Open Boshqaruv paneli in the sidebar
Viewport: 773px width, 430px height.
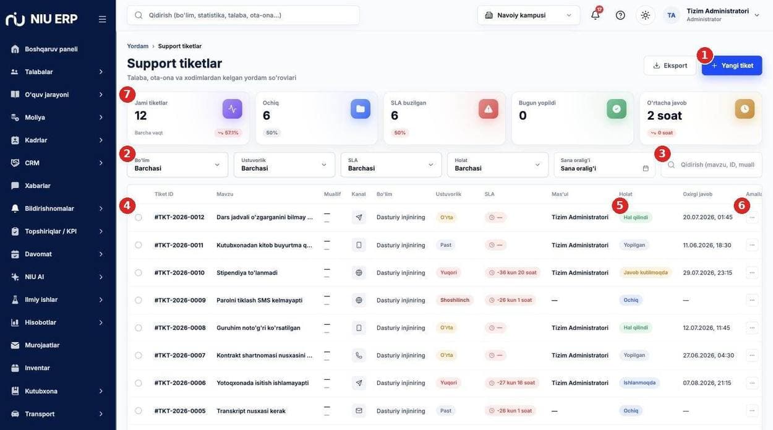58,49
